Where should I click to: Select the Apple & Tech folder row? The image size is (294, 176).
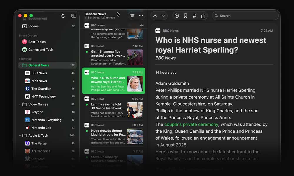pos(47,136)
